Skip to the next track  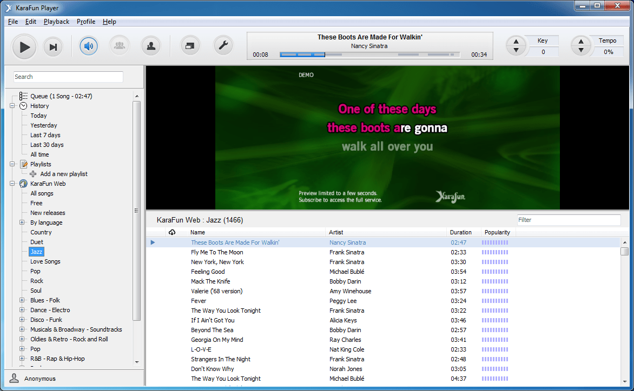(52, 46)
